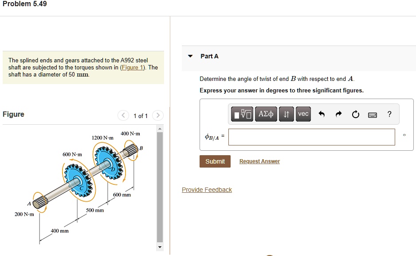Select the Greek symbols ΑΣφ icon
The width and height of the screenshot is (416, 256).
[x=266, y=114]
